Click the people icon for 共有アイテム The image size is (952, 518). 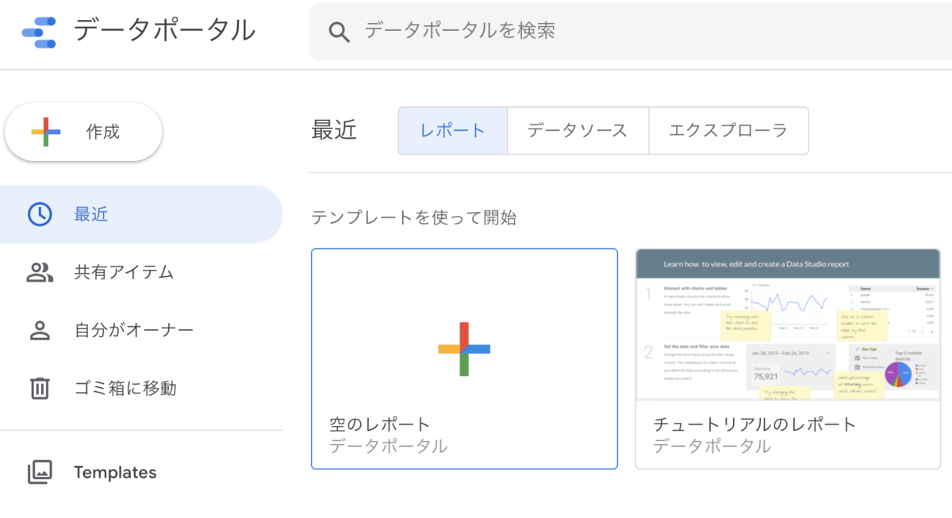pyautogui.click(x=40, y=272)
